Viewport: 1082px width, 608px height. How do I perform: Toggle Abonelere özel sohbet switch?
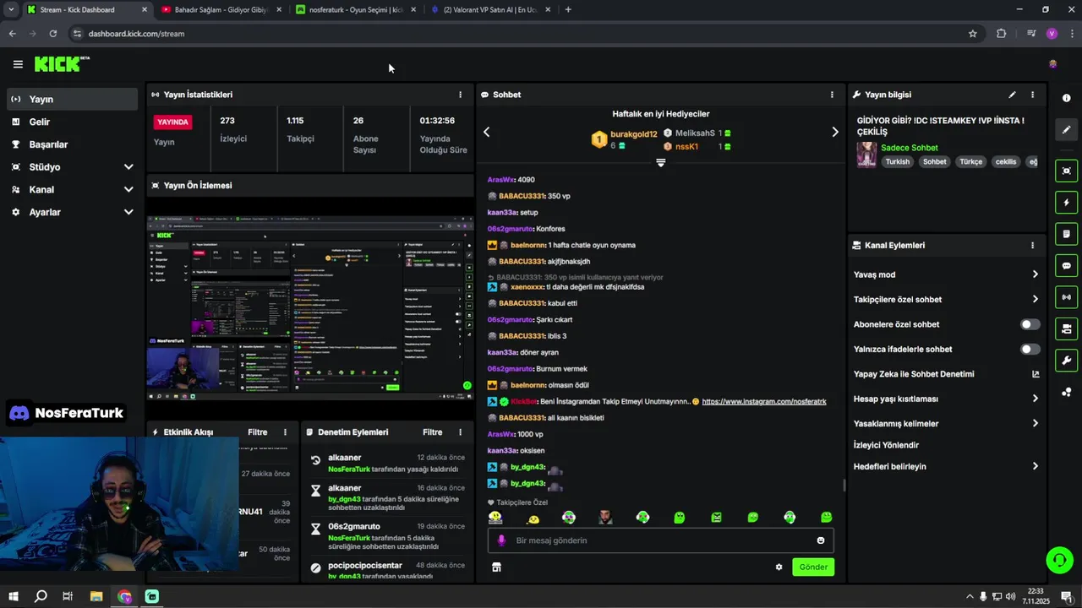[1030, 324]
